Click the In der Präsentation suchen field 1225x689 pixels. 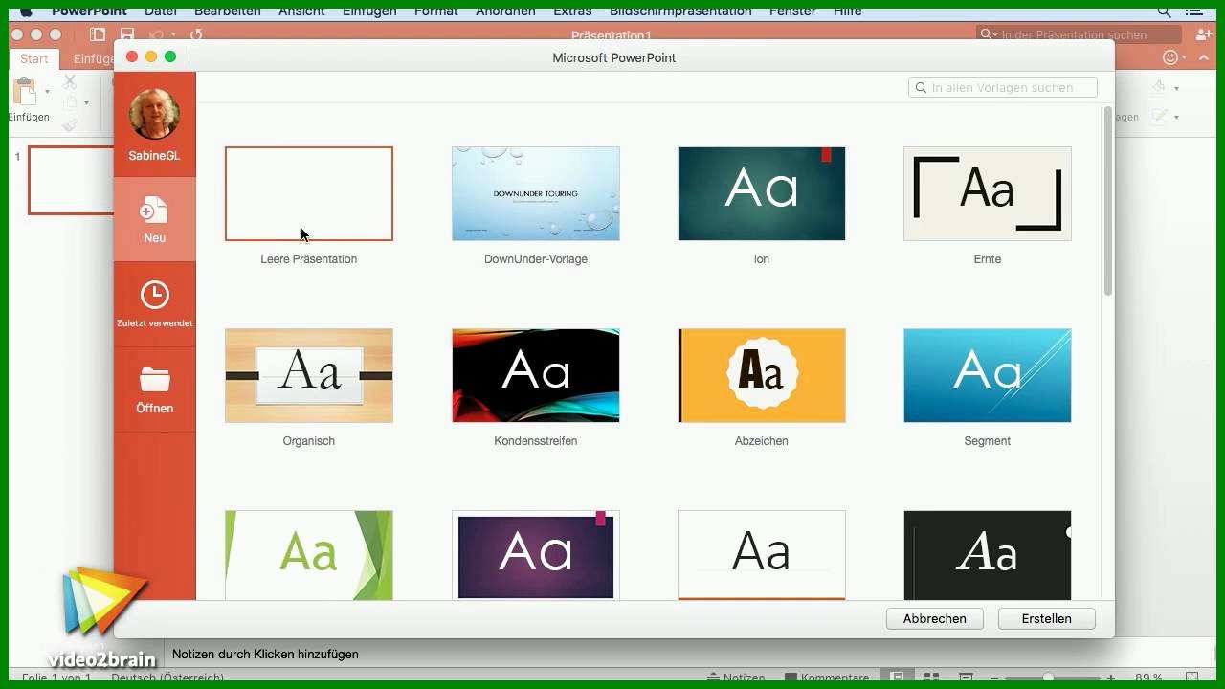click(1080, 34)
